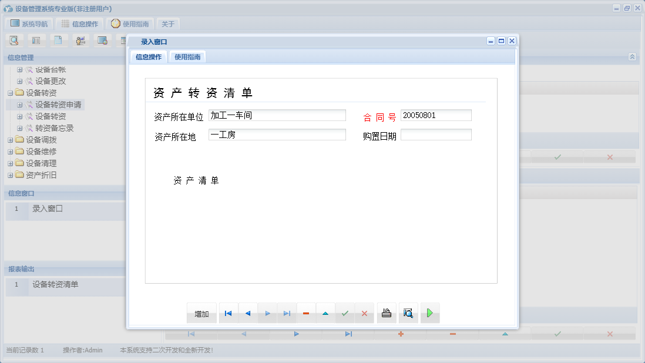645x363 pixels.
Task: Open the 系统导航 menu
Action: pos(28,23)
